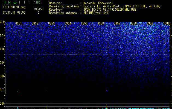
Task: Click the 1.1 kHz axis label
Action: tap(2, 35)
